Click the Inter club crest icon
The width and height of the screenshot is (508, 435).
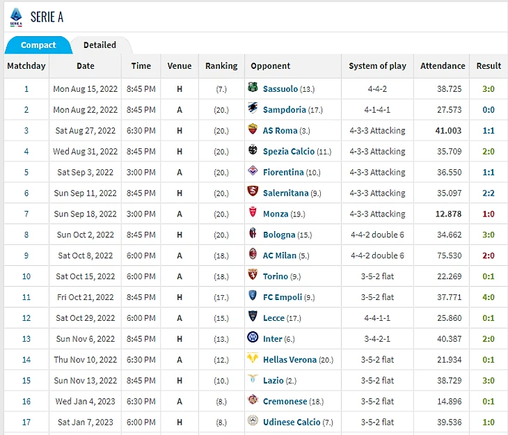pyautogui.click(x=253, y=338)
